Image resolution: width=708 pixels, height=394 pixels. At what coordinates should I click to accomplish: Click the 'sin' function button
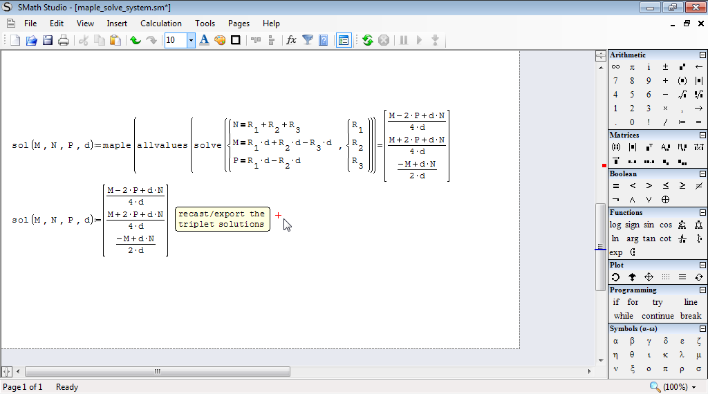coord(649,225)
